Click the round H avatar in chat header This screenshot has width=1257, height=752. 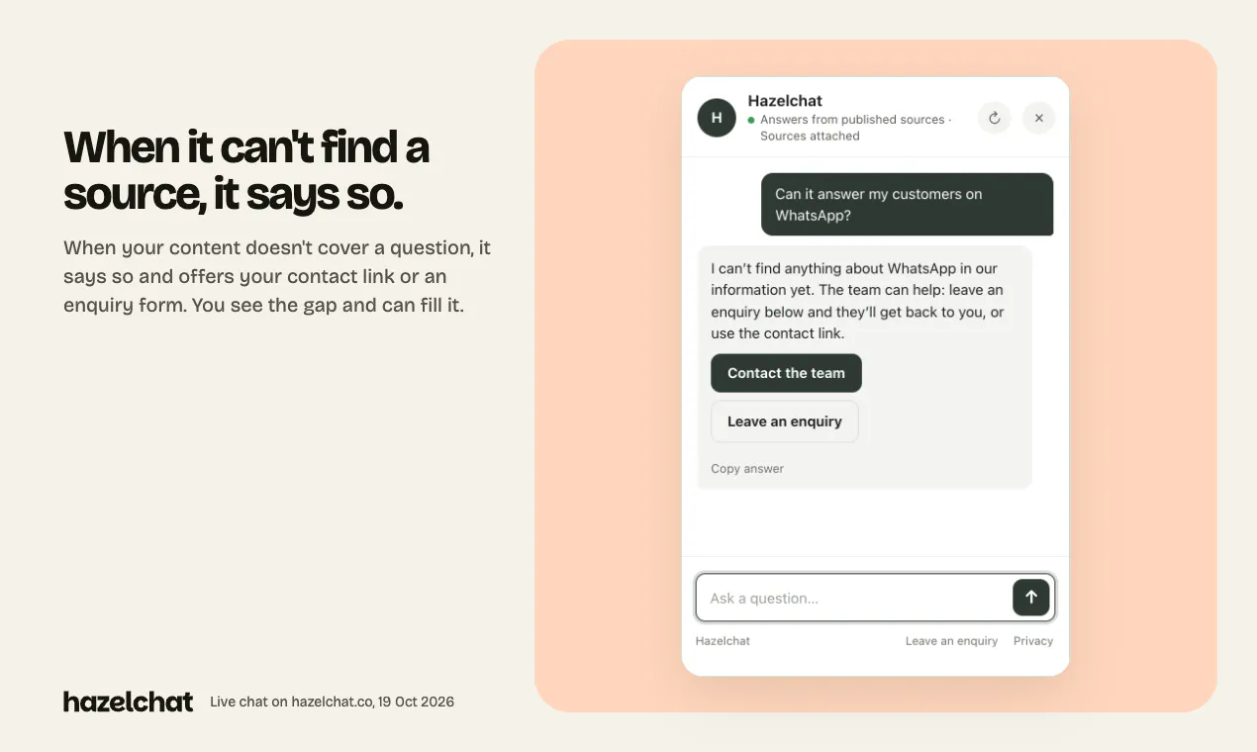pos(717,118)
